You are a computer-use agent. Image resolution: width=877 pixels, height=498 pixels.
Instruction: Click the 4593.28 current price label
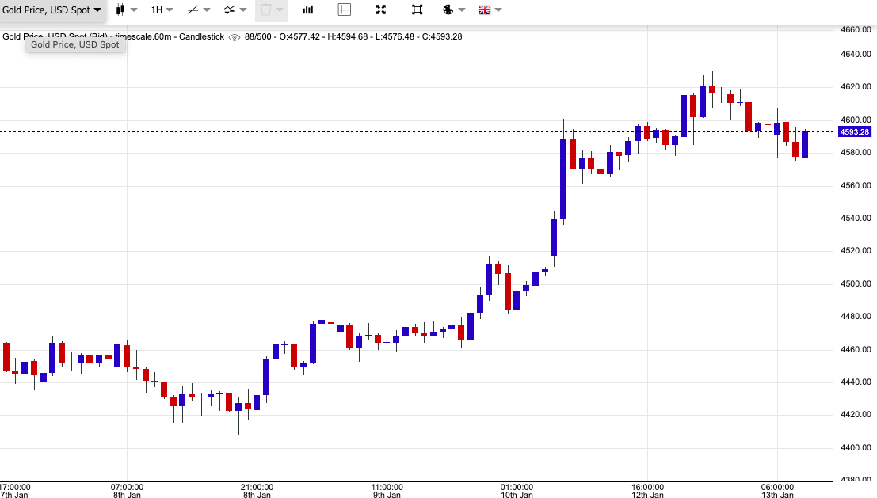tap(856, 131)
